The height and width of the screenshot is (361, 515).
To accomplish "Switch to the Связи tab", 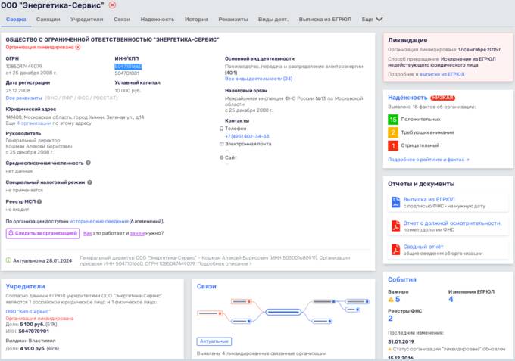I will coord(122,20).
